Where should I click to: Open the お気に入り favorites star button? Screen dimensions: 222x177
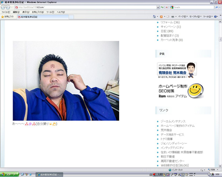7,17
